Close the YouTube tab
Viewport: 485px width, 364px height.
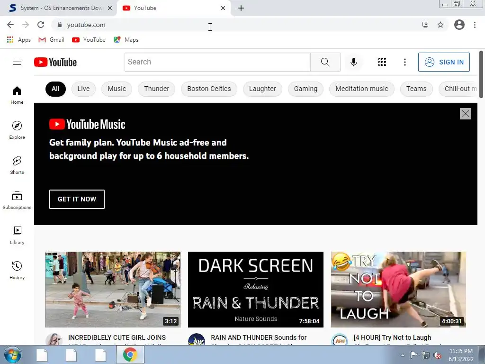223,8
